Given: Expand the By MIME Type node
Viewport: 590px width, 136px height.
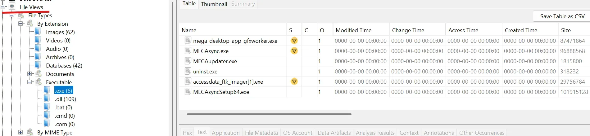Looking at the screenshot, I should click(x=20, y=132).
